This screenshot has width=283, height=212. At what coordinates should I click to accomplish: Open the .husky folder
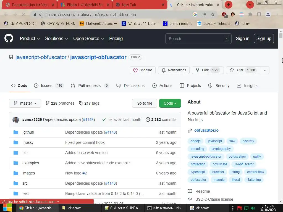[x=28, y=142]
